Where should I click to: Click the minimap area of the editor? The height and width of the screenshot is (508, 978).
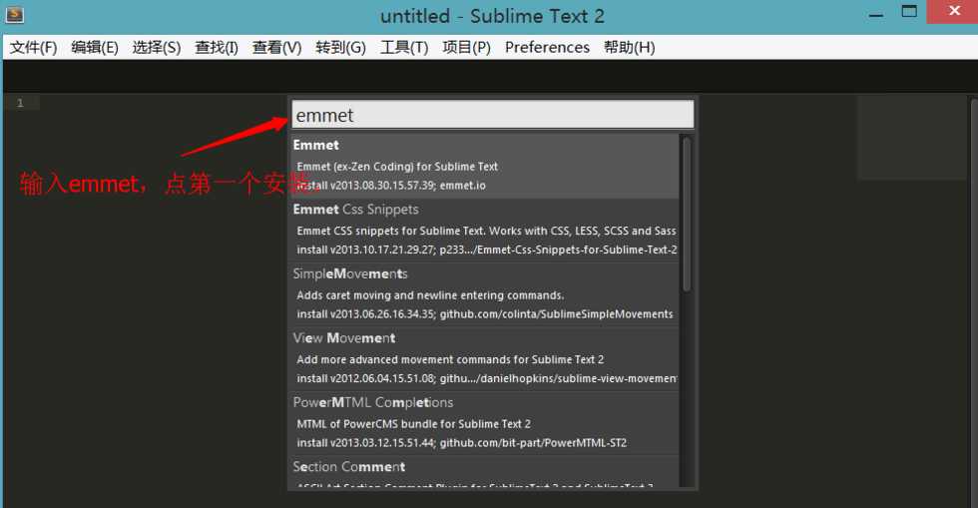click(x=911, y=138)
